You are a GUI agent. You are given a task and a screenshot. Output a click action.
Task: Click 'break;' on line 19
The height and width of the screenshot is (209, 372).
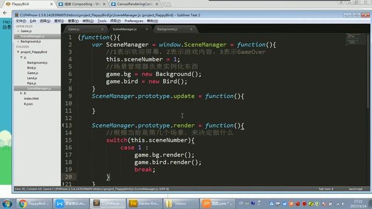[x=145, y=170]
